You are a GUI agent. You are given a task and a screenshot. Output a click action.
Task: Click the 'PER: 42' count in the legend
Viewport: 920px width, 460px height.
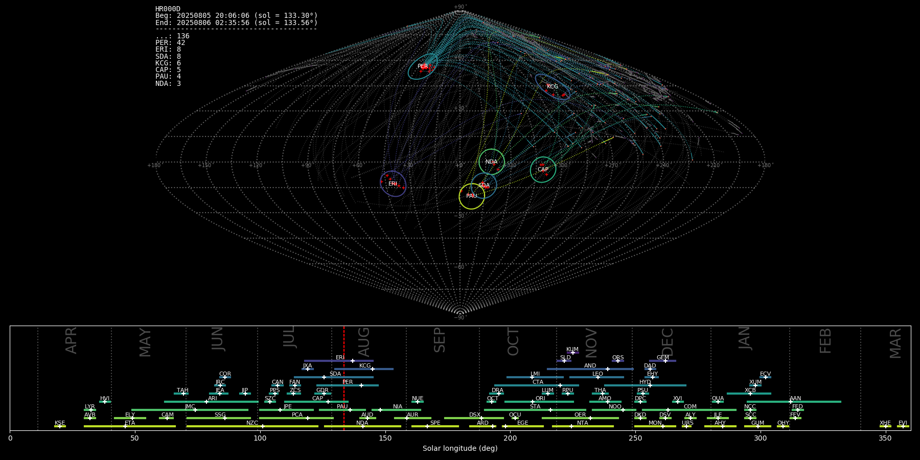170,43
